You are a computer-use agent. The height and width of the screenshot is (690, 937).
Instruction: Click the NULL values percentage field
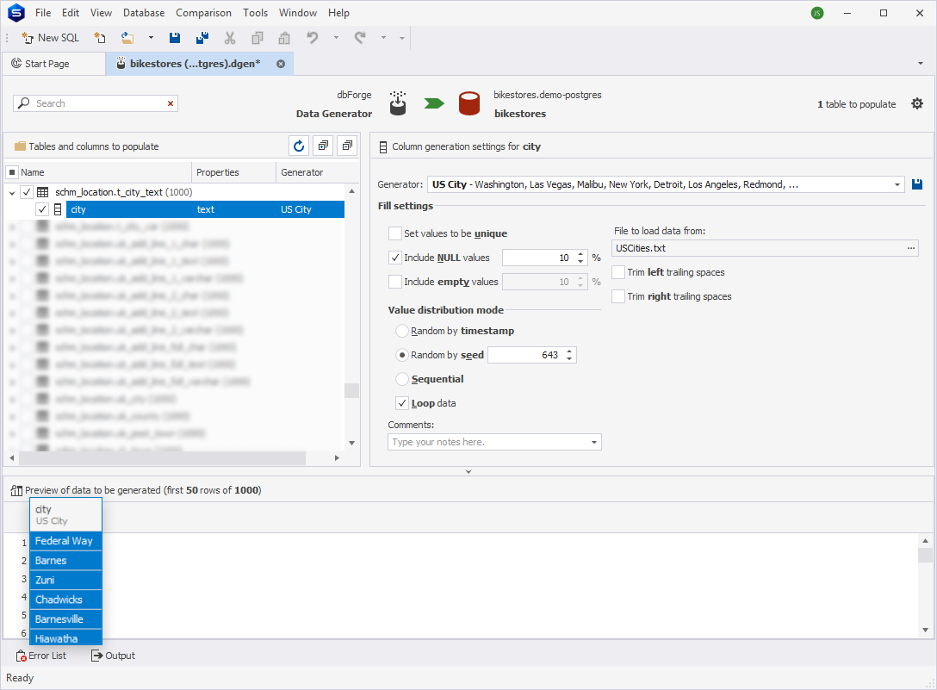pos(539,258)
